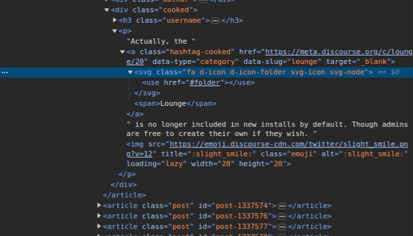Select the closing </svg> tag row

point(147,93)
